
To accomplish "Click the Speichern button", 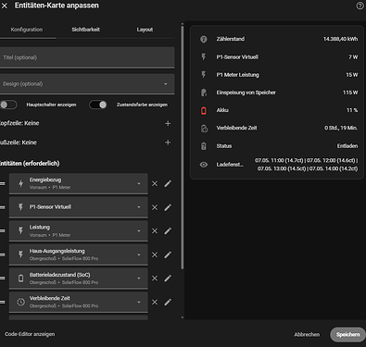I will coord(347,335).
